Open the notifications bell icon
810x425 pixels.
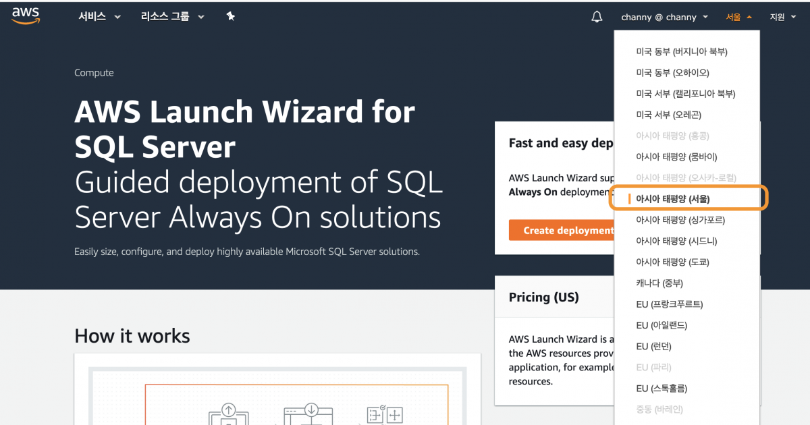pyautogui.click(x=597, y=16)
